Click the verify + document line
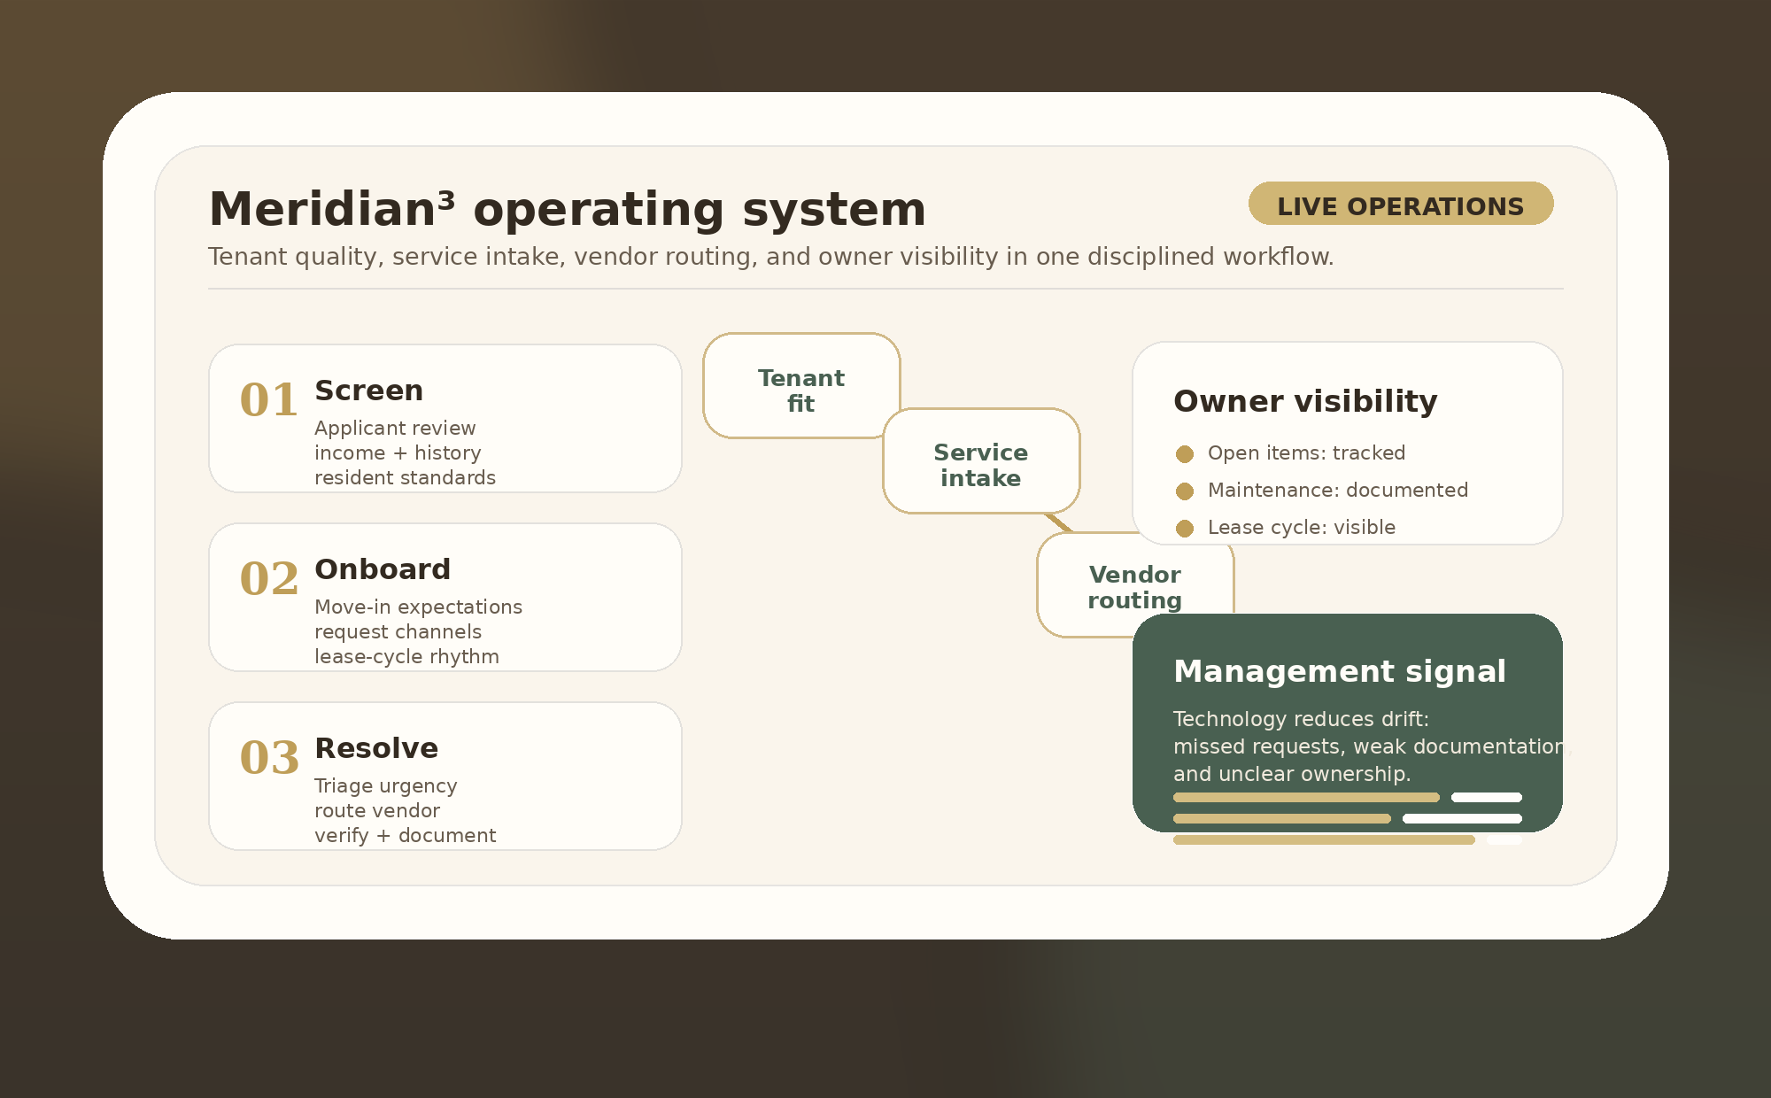Image resolution: width=1771 pixels, height=1098 pixels. [405, 835]
